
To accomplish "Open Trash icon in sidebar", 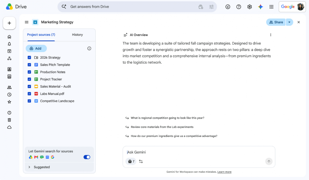I will [9, 120].
